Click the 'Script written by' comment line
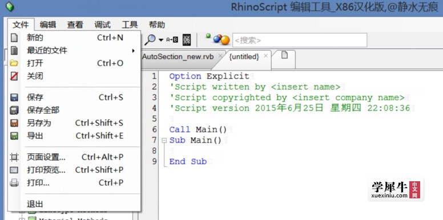The width and height of the screenshot is (443, 220). click(255, 87)
